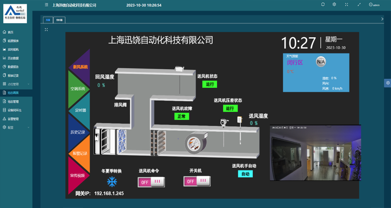Switch to the inactive white-text page tab
Screen dimensions: 391x208
click(59, 20)
